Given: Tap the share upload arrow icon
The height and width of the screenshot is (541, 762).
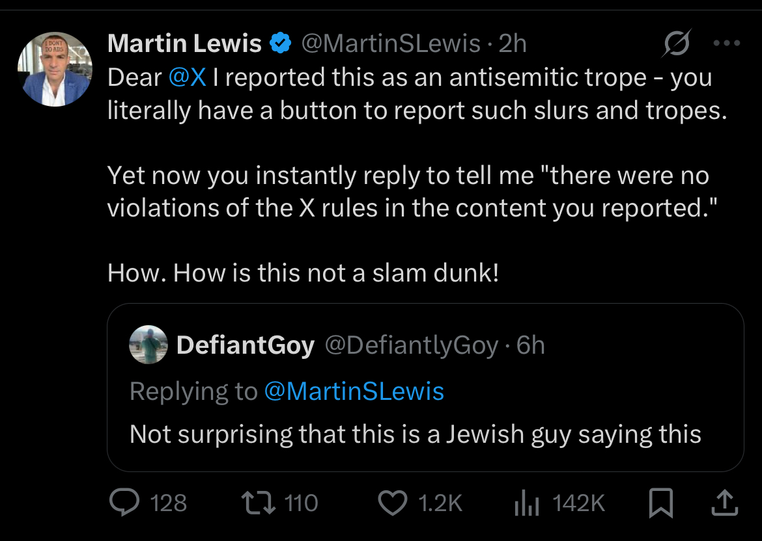Looking at the screenshot, I should (x=725, y=503).
